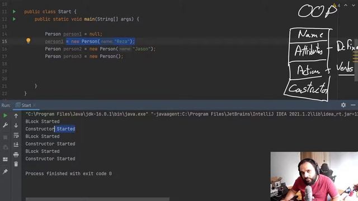Click the 'Person person3 = new Person();' line

tap(84, 56)
